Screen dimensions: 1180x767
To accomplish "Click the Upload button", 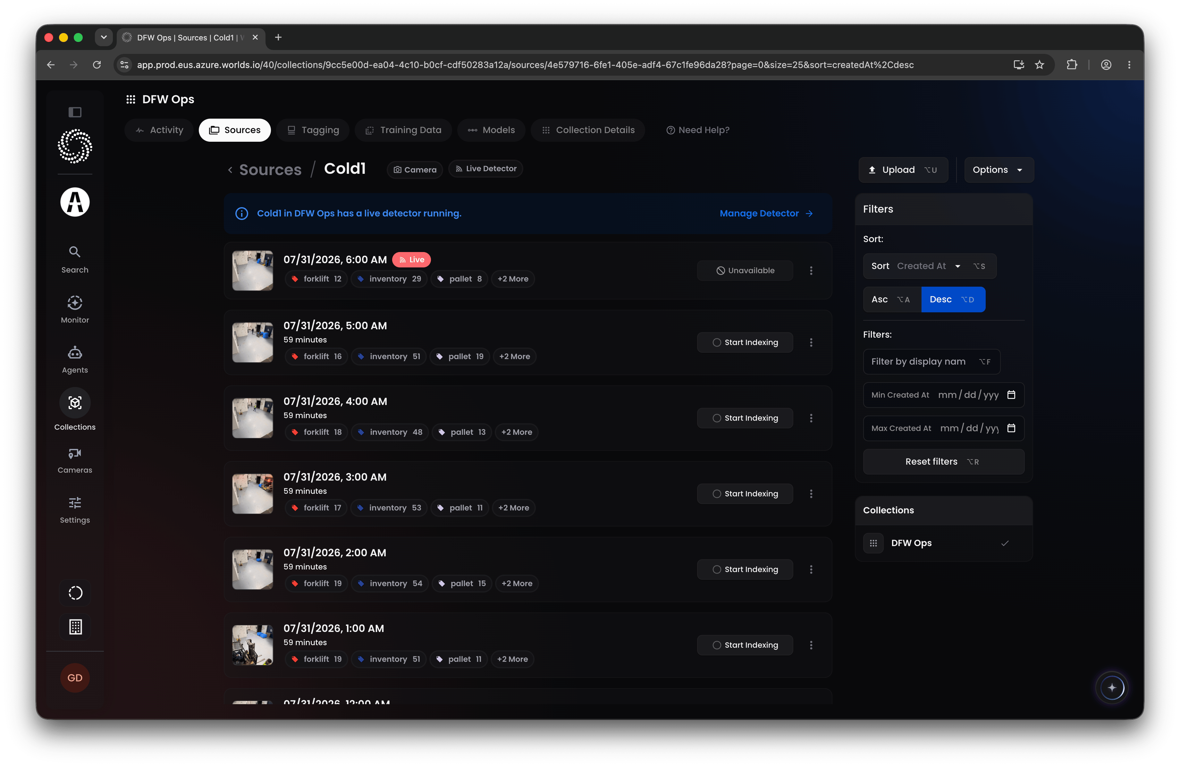I will [x=903, y=170].
